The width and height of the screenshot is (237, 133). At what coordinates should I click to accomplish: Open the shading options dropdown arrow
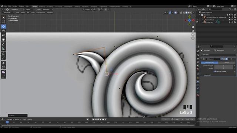[x=194, y=13]
